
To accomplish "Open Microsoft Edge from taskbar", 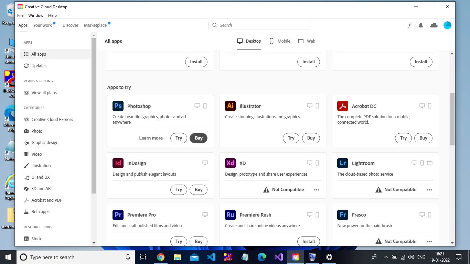I will pyautogui.click(x=262, y=257).
